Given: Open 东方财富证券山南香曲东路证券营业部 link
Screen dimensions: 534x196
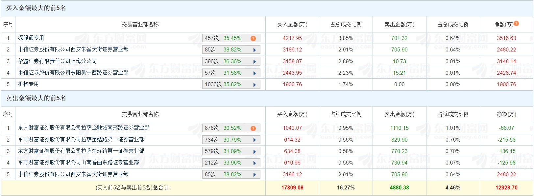Looking at the screenshot, I should point(79,163).
